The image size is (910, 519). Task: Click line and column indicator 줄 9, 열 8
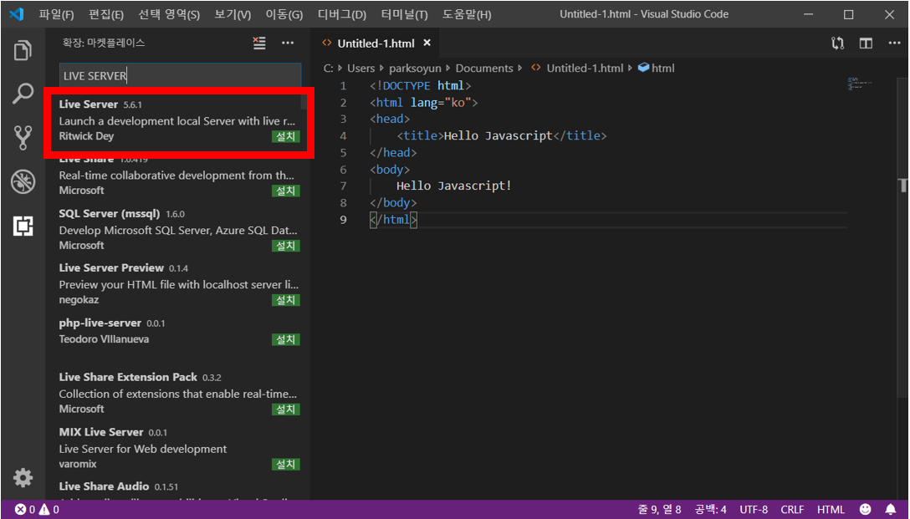tap(659, 510)
